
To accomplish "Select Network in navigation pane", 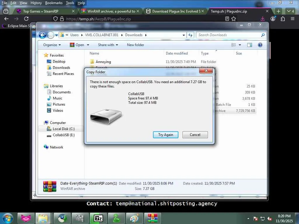I will click(56, 147).
